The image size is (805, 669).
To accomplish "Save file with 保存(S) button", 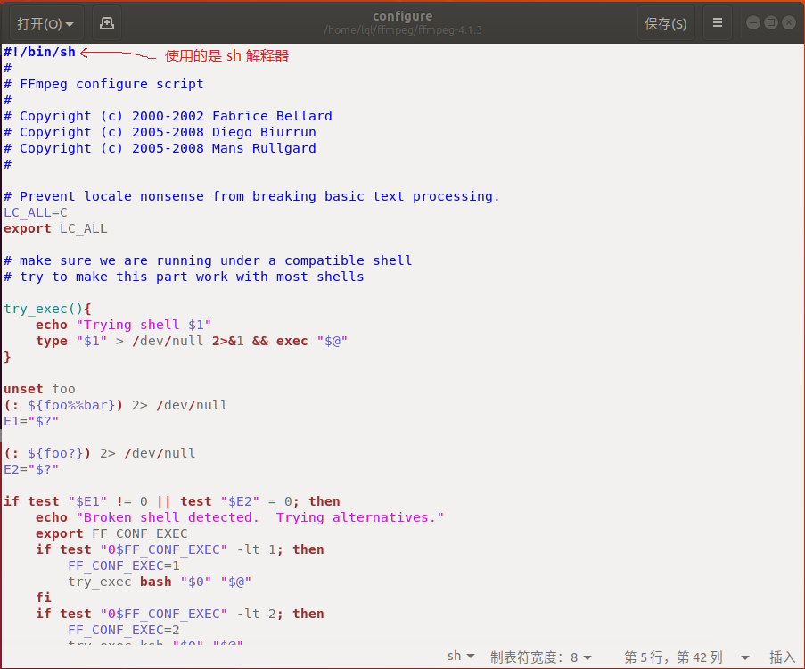I will (665, 23).
